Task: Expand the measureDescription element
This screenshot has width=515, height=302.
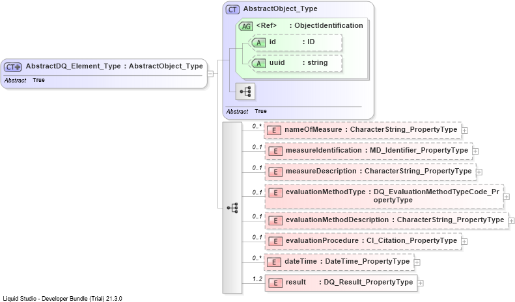Action: (x=479, y=172)
